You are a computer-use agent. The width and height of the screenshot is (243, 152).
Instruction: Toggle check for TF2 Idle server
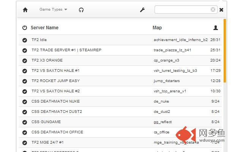(25, 40)
